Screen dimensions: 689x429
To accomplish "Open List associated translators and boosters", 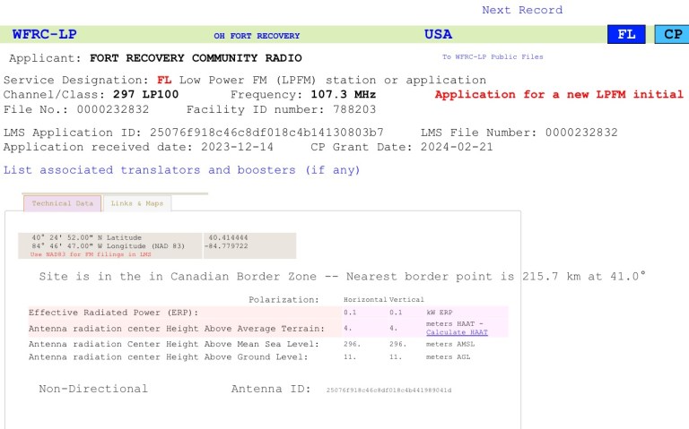I will click(182, 169).
